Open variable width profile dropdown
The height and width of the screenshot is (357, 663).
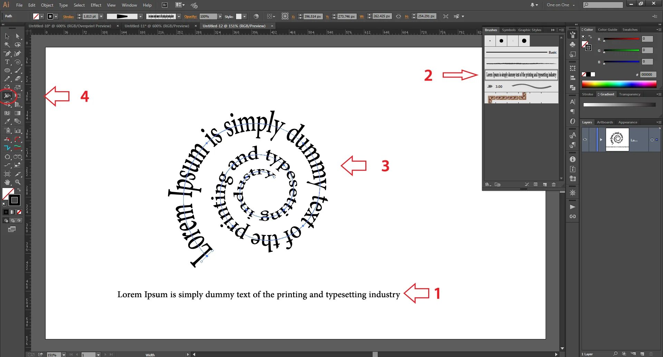click(x=141, y=17)
